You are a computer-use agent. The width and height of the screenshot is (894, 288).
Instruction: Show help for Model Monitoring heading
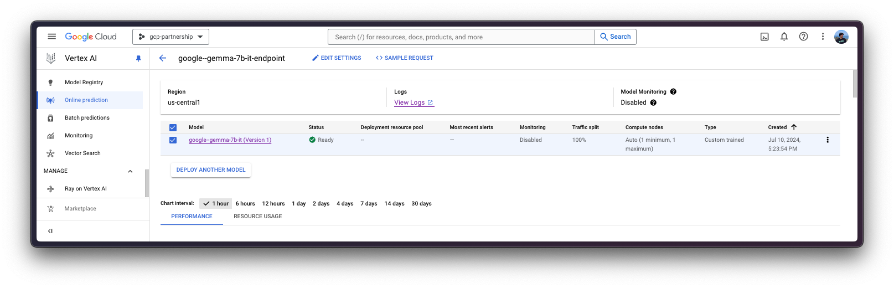pos(673,92)
